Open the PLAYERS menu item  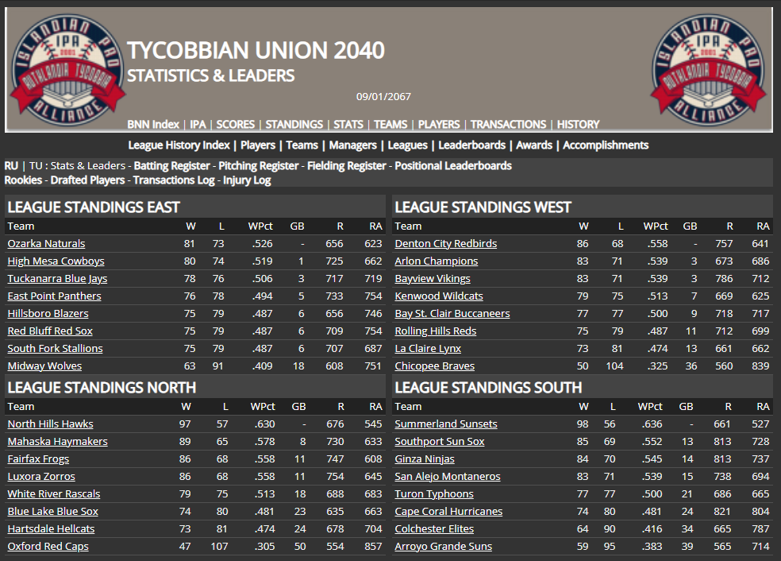[x=439, y=124]
